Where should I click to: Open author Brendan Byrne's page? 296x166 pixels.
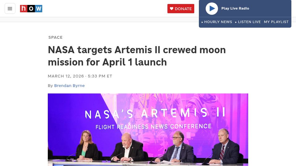pyautogui.click(x=69, y=86)
